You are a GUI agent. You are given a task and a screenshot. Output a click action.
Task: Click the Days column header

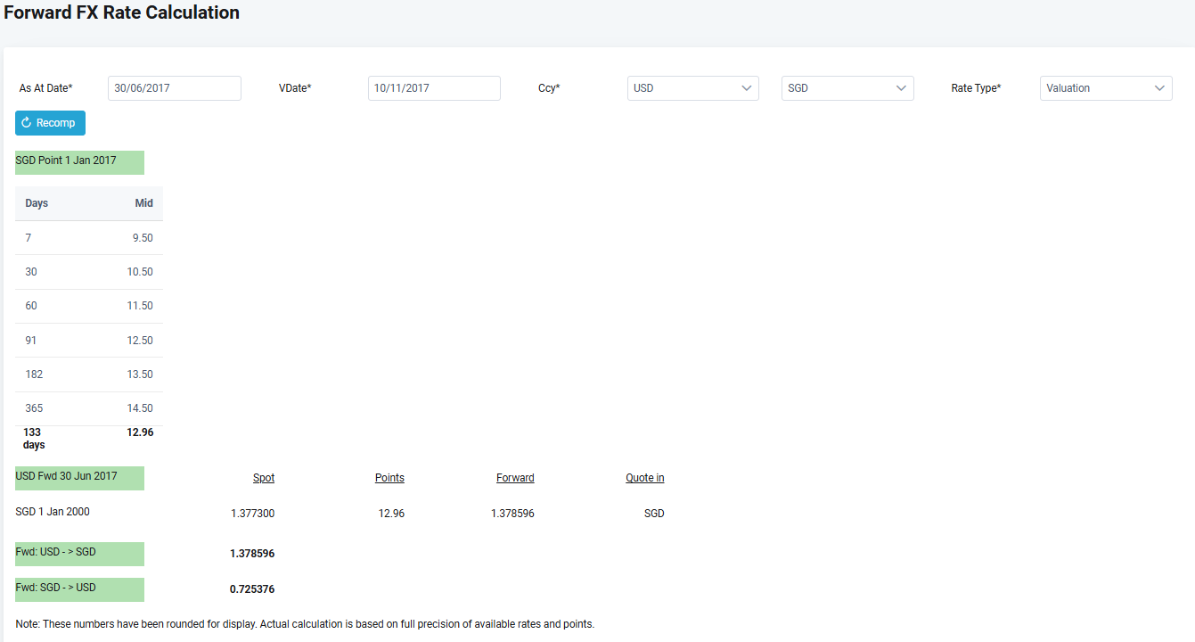[x=37, y=203]
